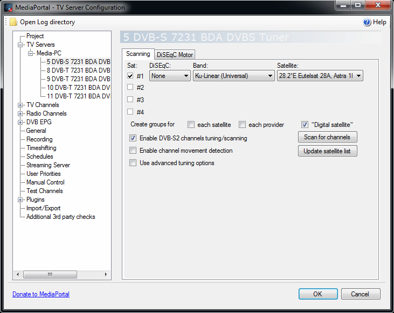Select 8 DVB-T 7231 BDA DVB tuner
This screenshot has width=394, height=313.
(x=78, y=70)
